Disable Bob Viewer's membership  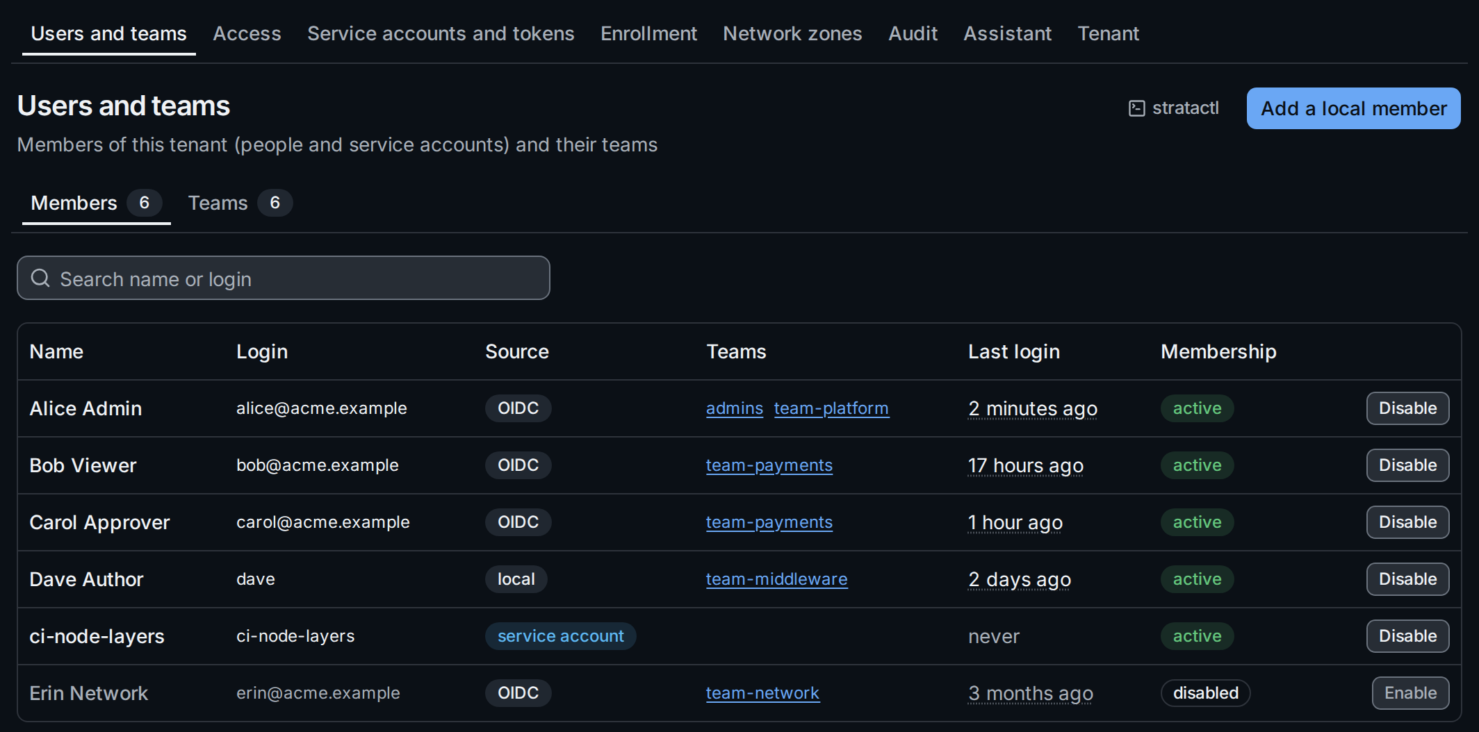pos(1407,465)
